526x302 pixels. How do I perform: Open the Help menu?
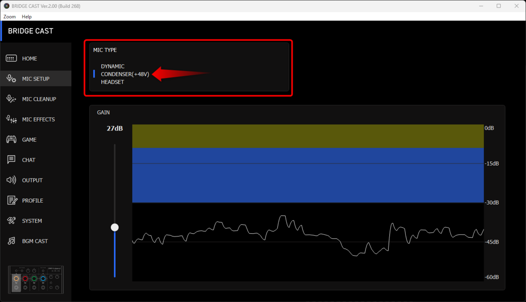(27, 17)
